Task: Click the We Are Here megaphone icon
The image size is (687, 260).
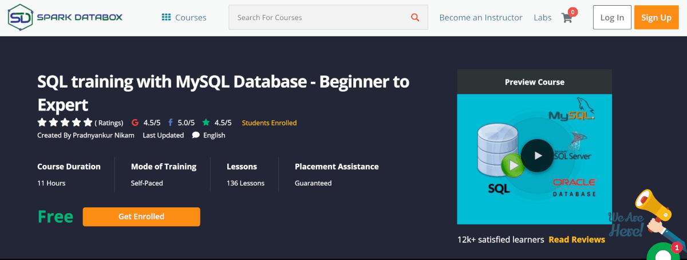Action: (647, 213)
